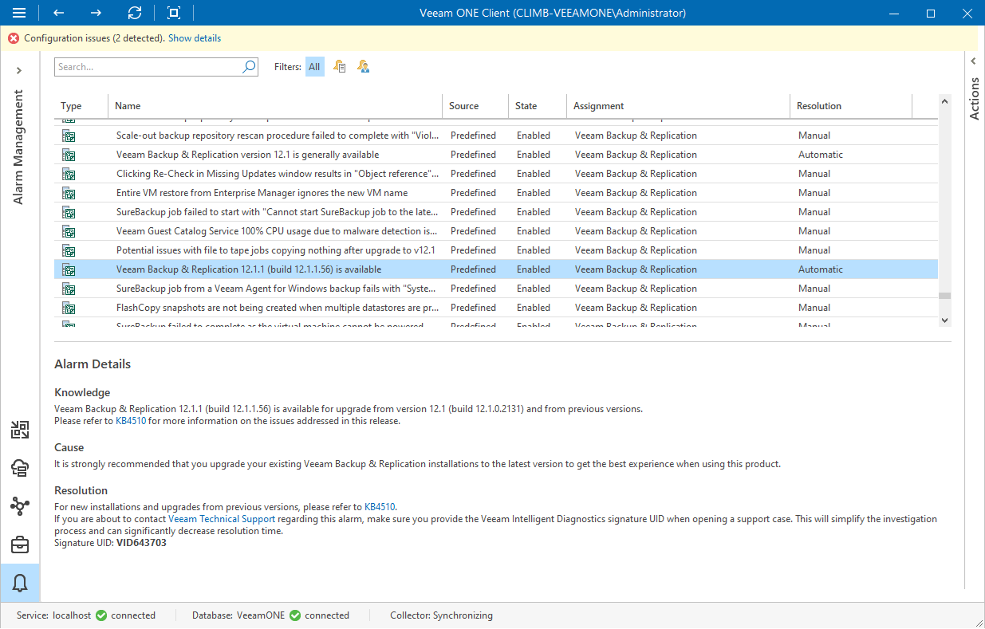Expand the Actions pane with the chevron
This screenshot has height=629, width=985.
tap(973, 61)
